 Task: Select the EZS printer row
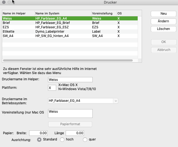tap(70, 27)
